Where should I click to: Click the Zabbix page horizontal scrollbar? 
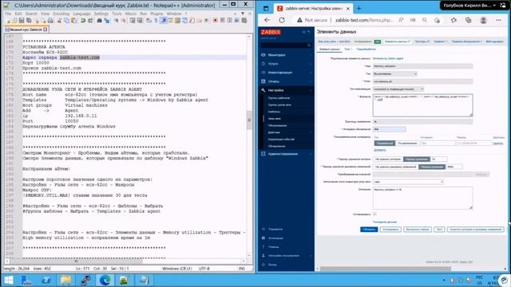386,269
